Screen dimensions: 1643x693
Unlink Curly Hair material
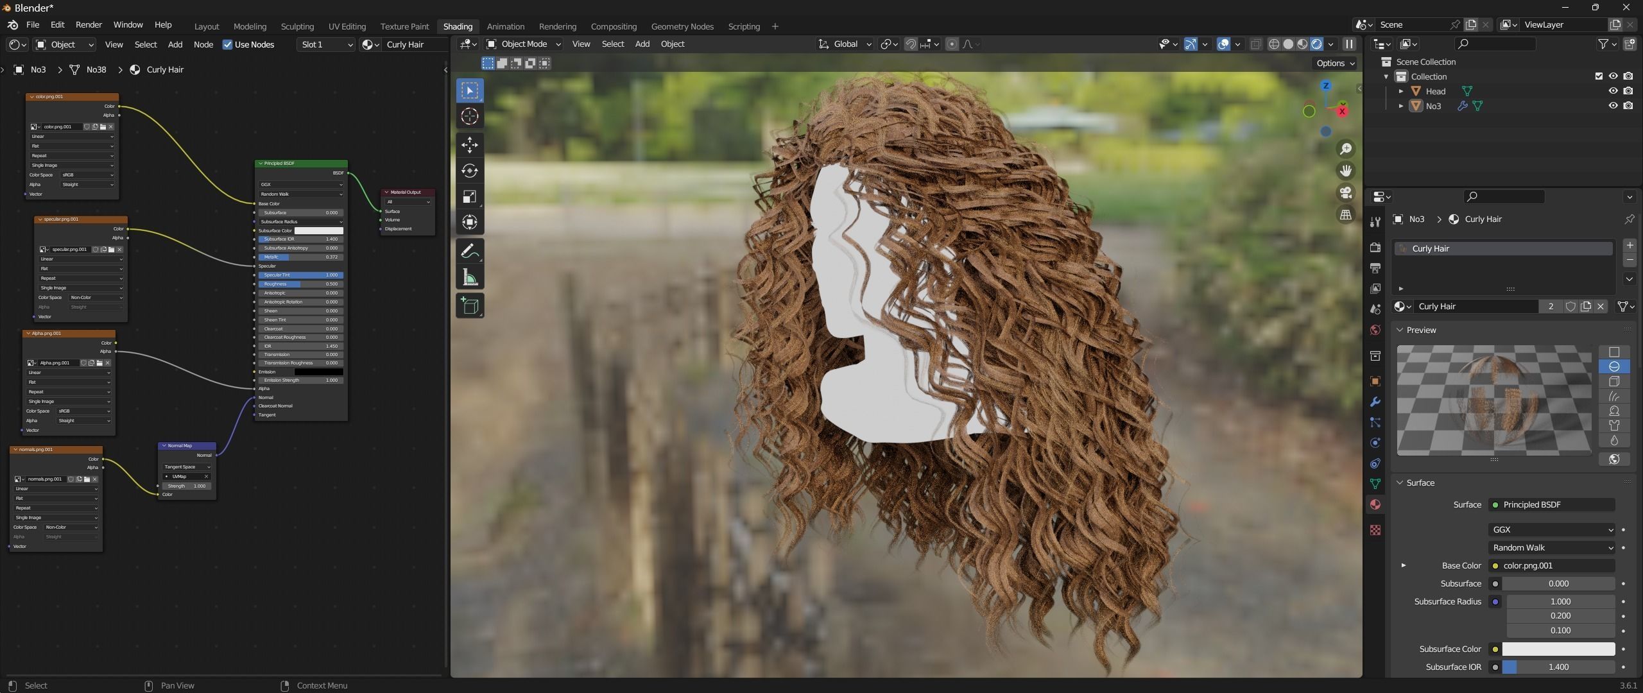coord(1601,306)
